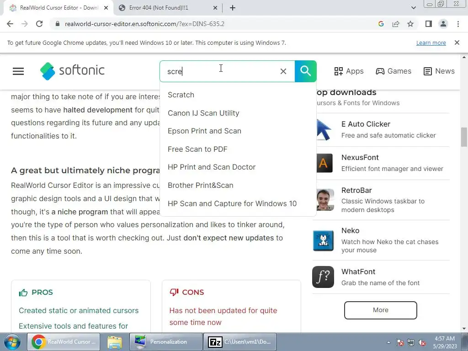Open the News section
The width and height of the screenshot is (468, 351).
tap(439, 71)
